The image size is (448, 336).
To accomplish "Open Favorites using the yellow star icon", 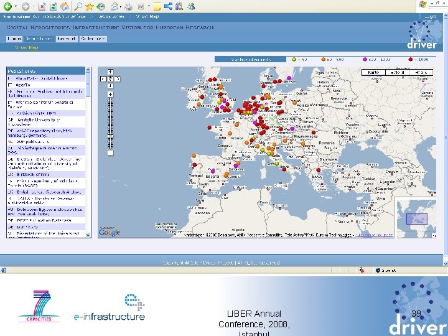I will pos(89,6).
